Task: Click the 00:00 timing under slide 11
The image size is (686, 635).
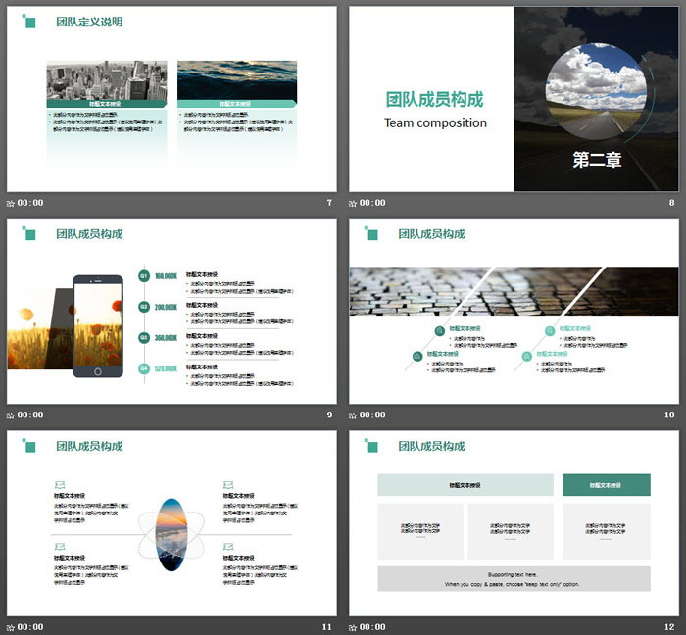Action: [x=30, y=627]
